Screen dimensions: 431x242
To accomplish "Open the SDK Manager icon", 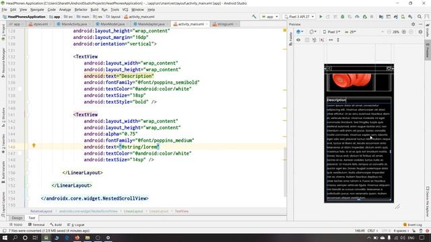I will (410, 17).
